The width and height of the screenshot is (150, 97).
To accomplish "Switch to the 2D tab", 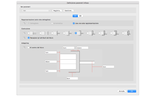I will pyautogui.click(x=75, y=16).
